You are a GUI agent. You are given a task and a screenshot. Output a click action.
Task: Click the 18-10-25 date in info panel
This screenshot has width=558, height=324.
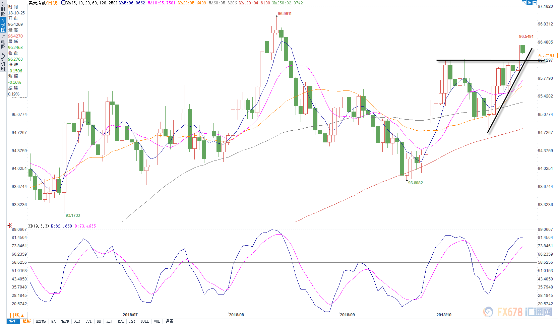tap(16, 13)
